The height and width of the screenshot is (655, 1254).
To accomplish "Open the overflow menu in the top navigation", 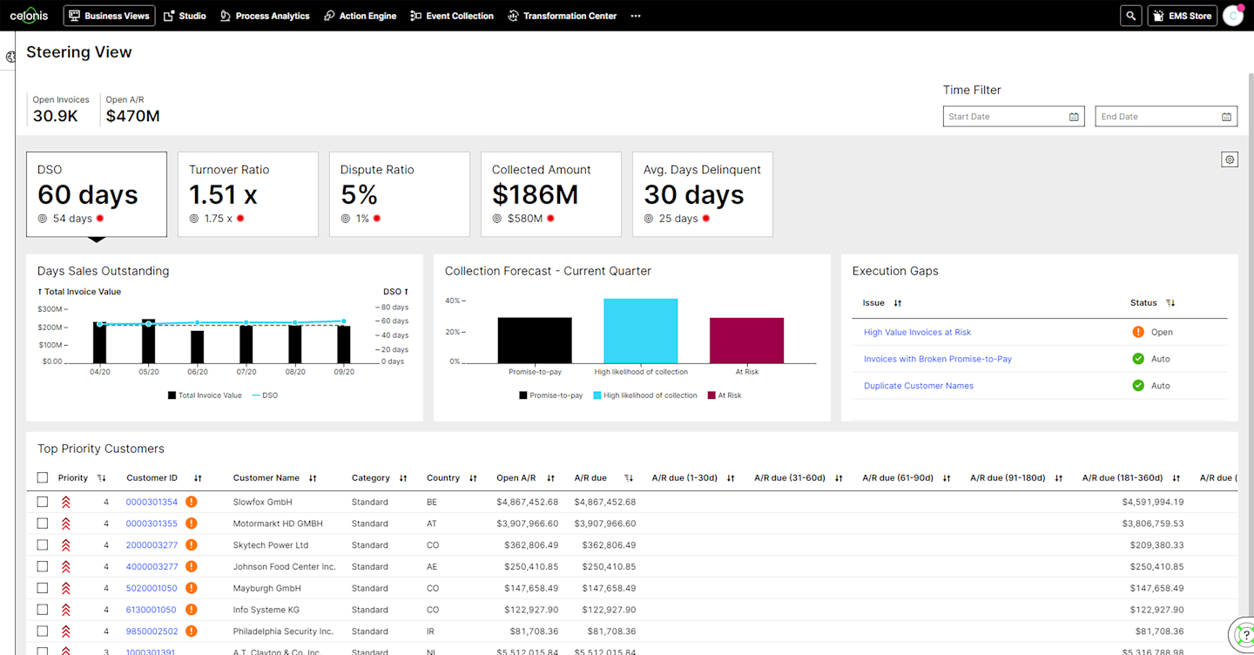I will tap(635, 16).
